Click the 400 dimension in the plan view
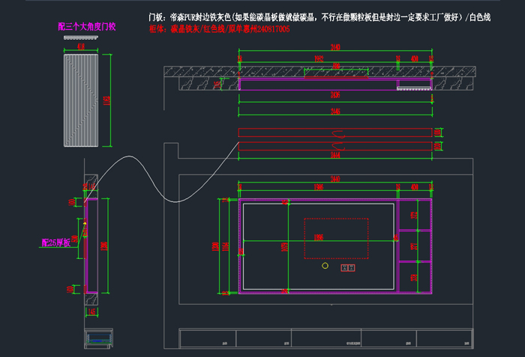This screenshot has width=525, height=357. [415, 59]
